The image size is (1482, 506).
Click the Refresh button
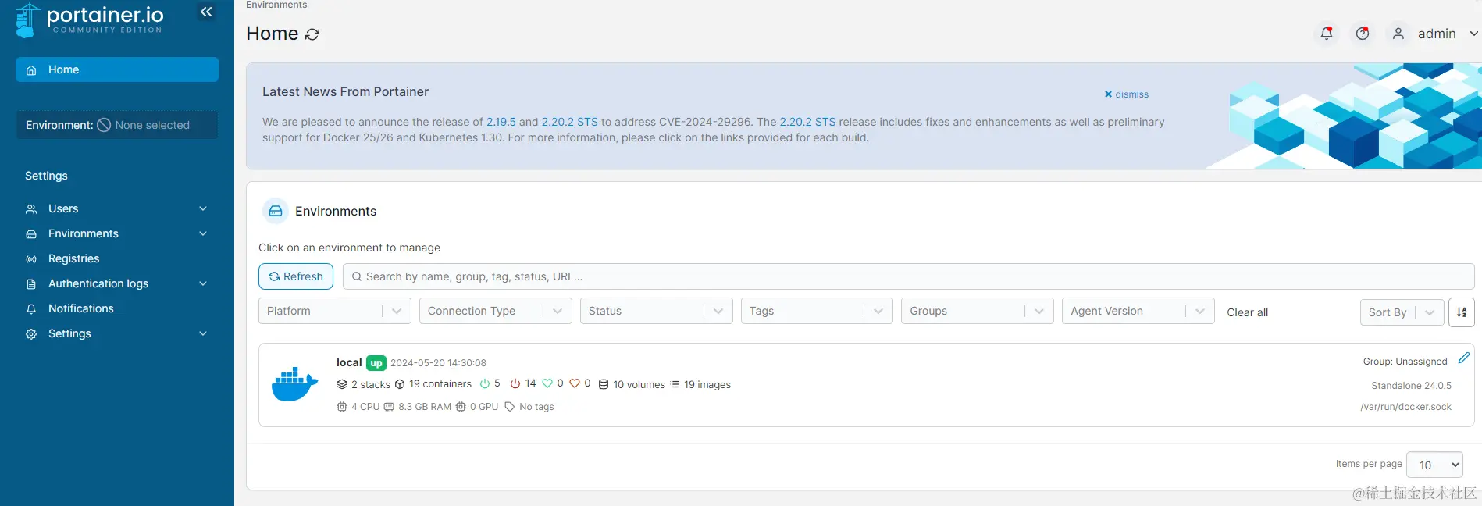pos(296,276)
